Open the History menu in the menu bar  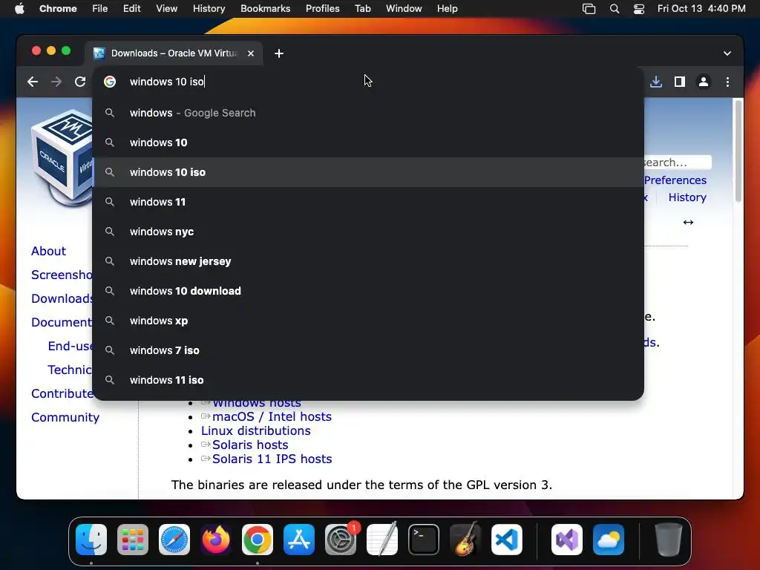pos(209,9)
